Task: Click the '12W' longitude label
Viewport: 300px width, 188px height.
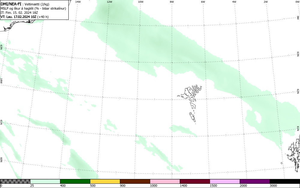Action: coord(109,2)
